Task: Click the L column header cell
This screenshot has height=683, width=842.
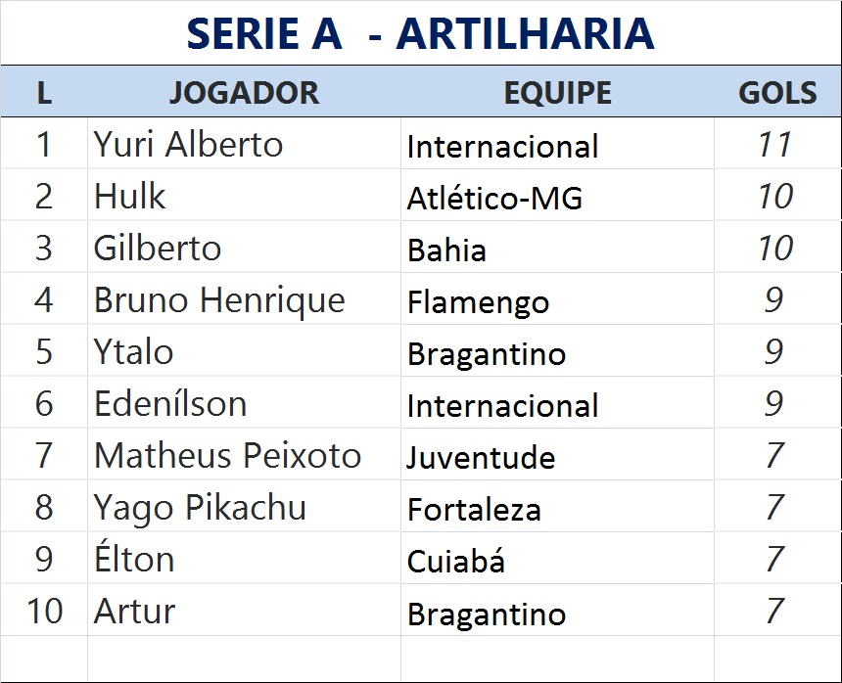Action: point(44,93)
